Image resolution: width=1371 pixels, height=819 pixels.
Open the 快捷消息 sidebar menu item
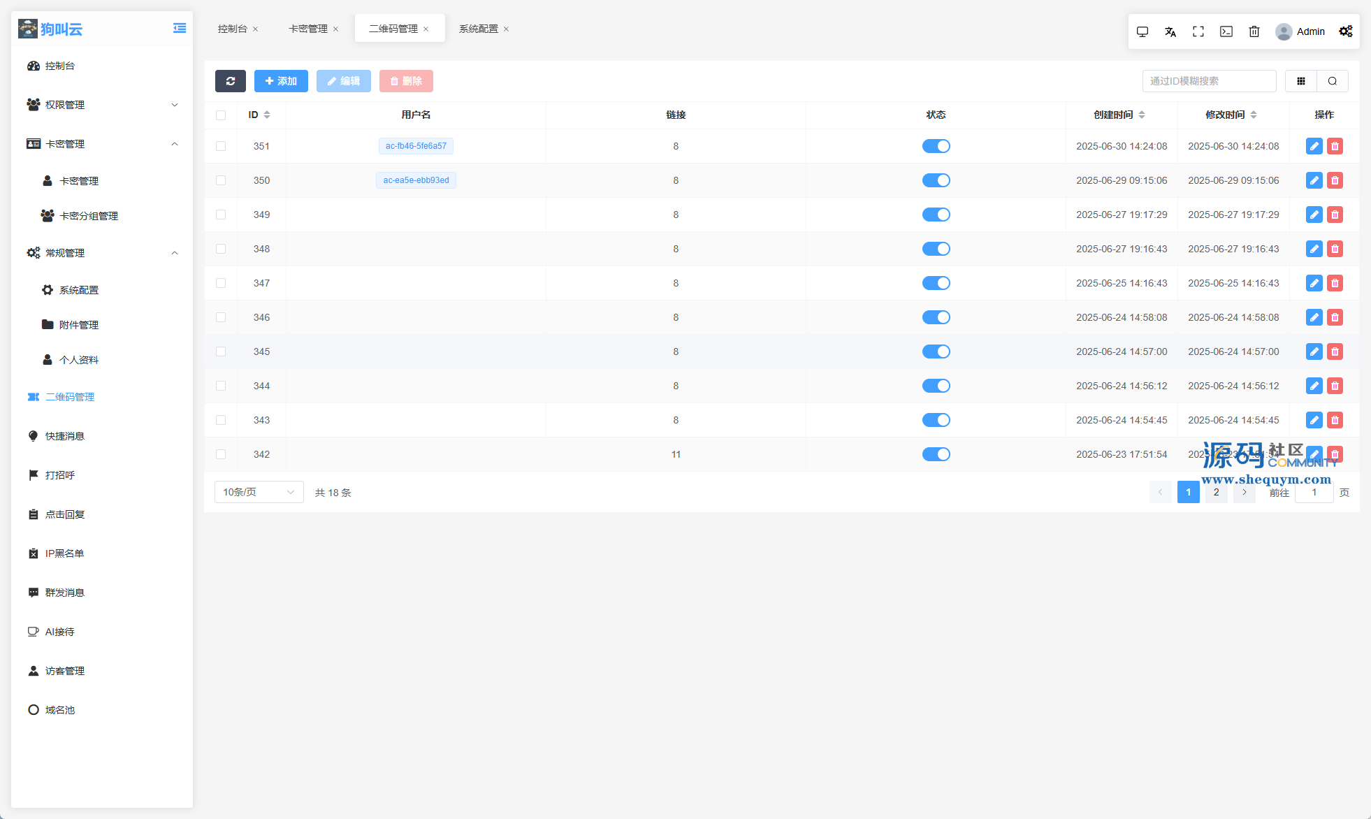(x=65, y=436)
